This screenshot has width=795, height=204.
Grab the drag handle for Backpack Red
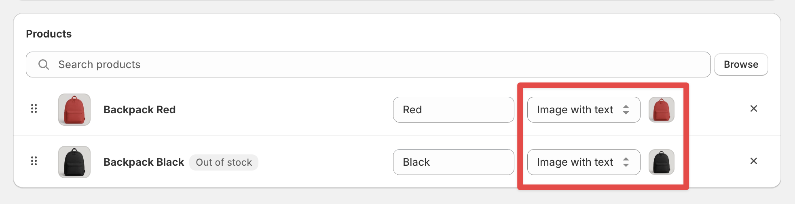(34, 108)
